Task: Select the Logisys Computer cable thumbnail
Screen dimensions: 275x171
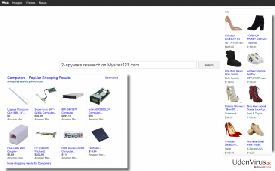Action: 19,96
